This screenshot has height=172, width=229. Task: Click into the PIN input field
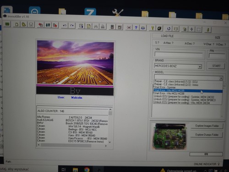(x=217, y=56)
